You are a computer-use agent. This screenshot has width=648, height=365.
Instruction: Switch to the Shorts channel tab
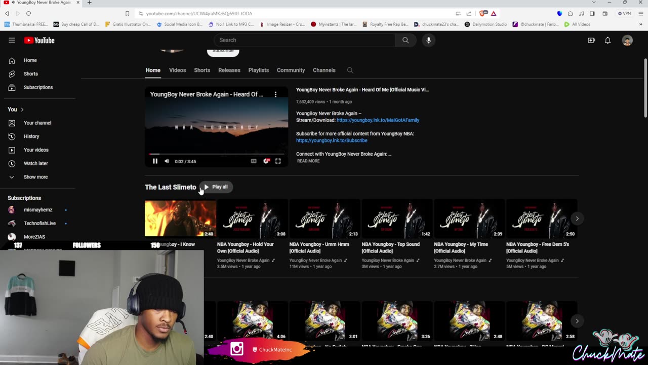click(x=202, y=70)
